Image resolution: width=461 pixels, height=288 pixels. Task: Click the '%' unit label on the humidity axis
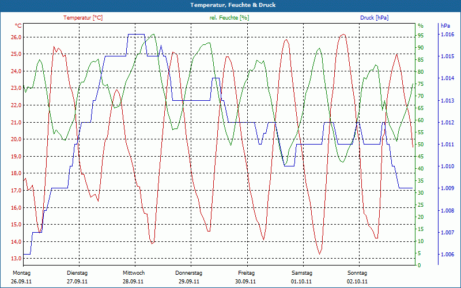pos(421,26)
